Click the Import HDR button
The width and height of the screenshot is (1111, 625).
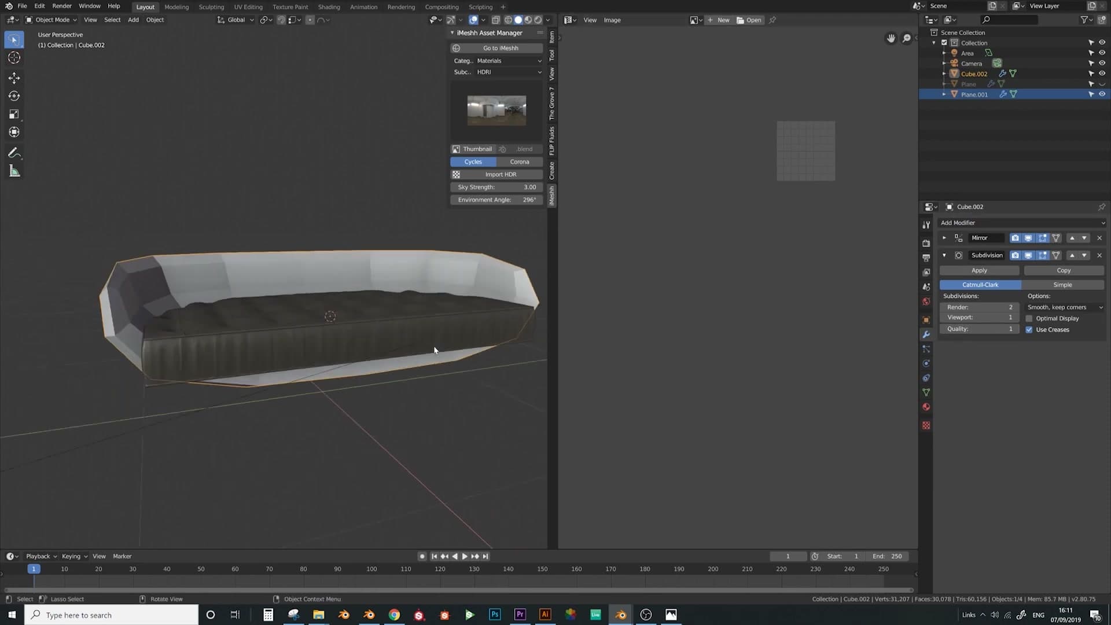pos(497,174)
